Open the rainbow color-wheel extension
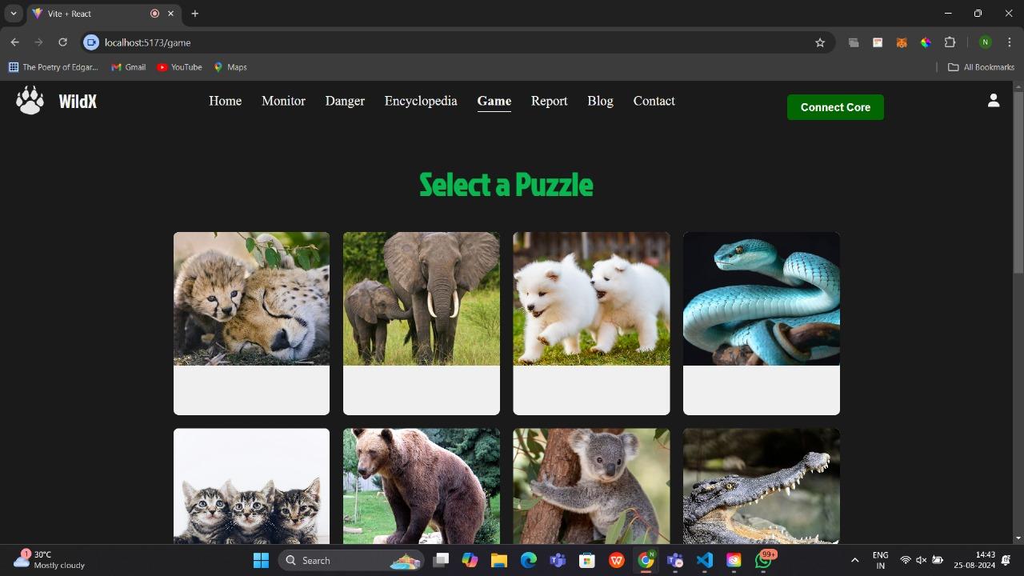Image resolution: width=1024 pixels, height=576 pixels. (x=926, y=42)
